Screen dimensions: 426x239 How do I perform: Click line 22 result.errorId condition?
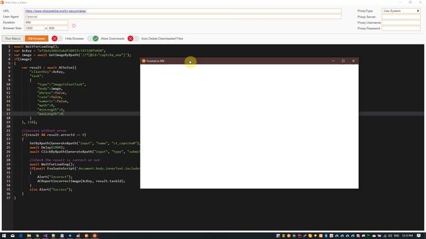(x=54, y=135)
